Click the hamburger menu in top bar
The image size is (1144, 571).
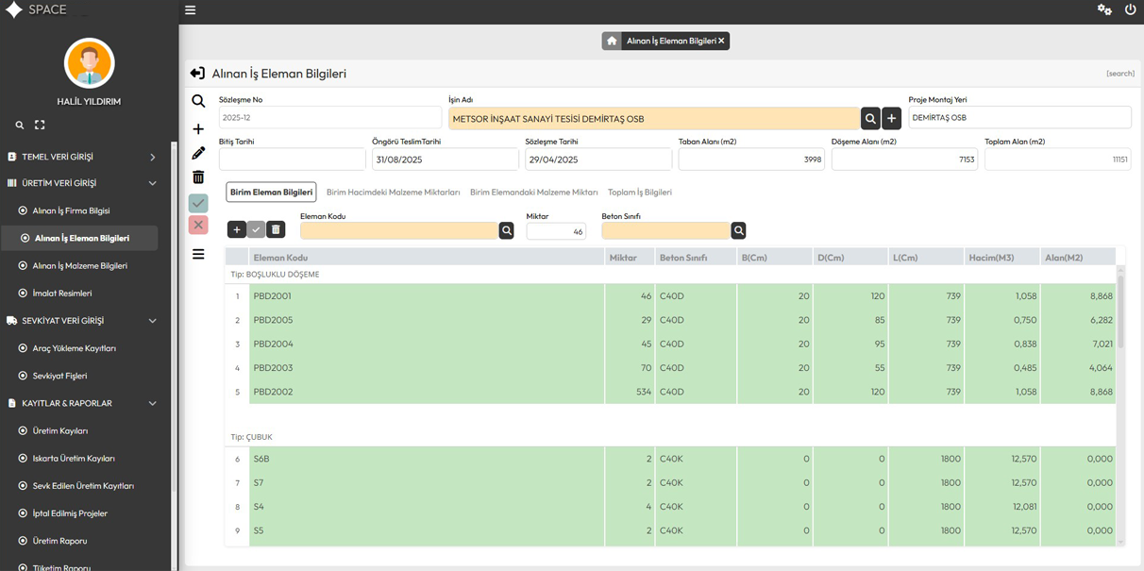coord(190,10)
